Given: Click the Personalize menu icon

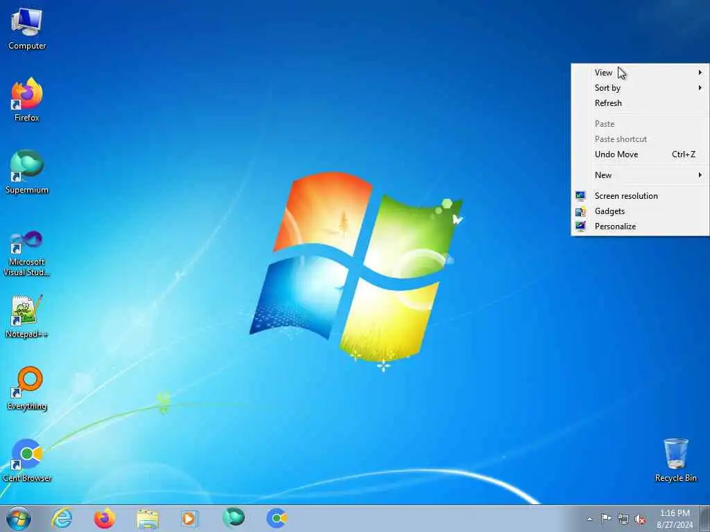Looking at the screenshot, I should tap(580, 227).
